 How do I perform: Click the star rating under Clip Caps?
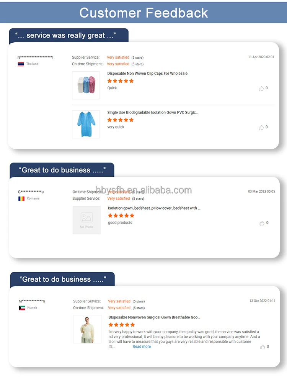point(120,81)
